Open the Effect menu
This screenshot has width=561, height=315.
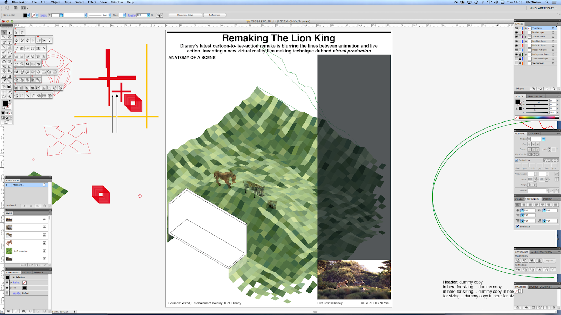click(x=92, y=2)
